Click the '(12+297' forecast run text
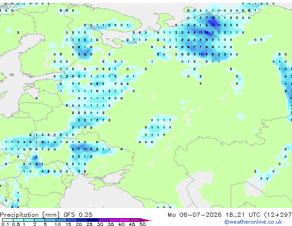The height and width of the screenshot is (226, 292). [278, 215]
